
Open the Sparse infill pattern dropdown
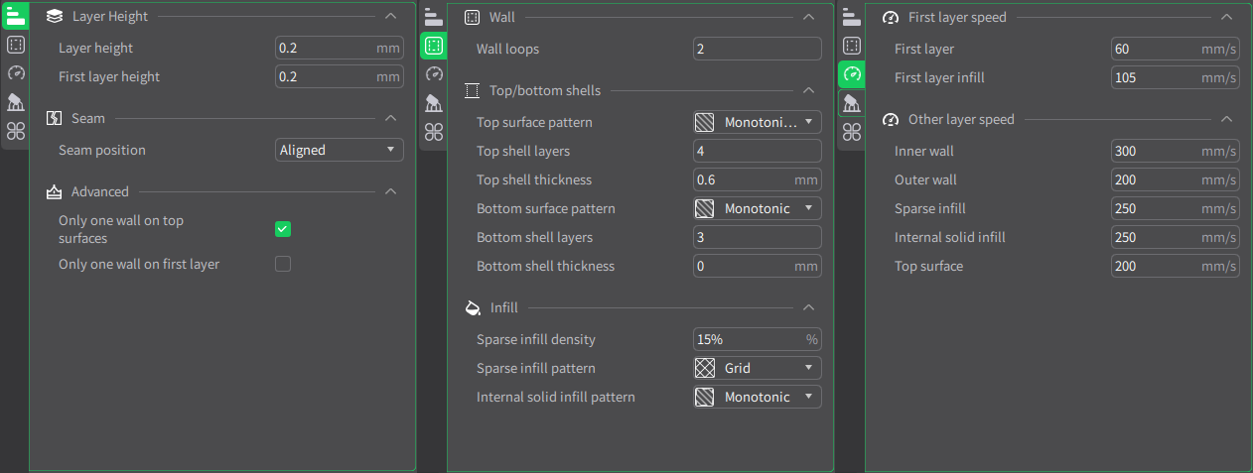(758, 368)
